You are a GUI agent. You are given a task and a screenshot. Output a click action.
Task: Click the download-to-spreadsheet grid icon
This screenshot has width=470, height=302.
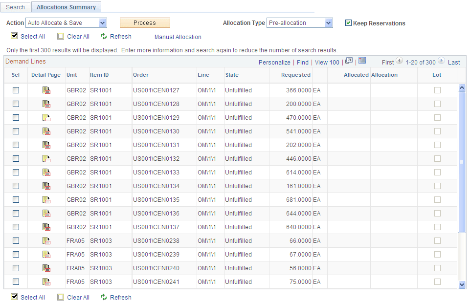coord(361,60)
